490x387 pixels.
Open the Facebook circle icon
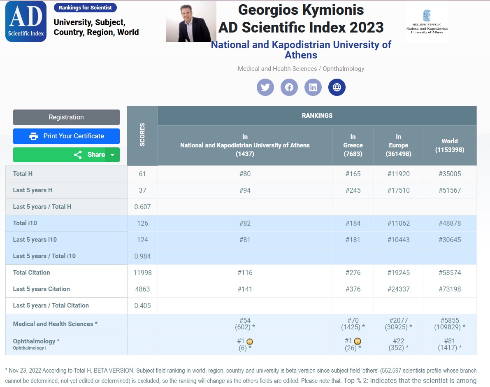[x=289, y=87]
